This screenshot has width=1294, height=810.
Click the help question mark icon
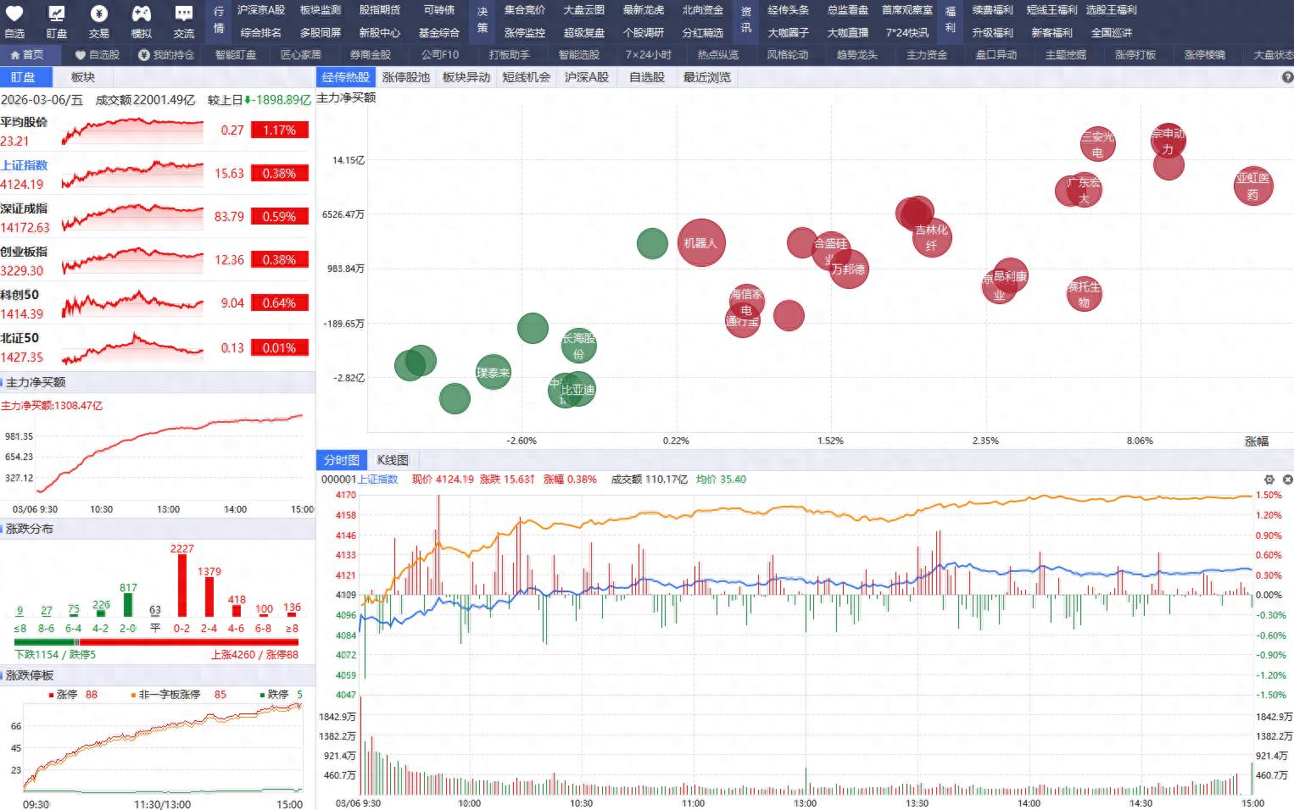(1287, 77)
